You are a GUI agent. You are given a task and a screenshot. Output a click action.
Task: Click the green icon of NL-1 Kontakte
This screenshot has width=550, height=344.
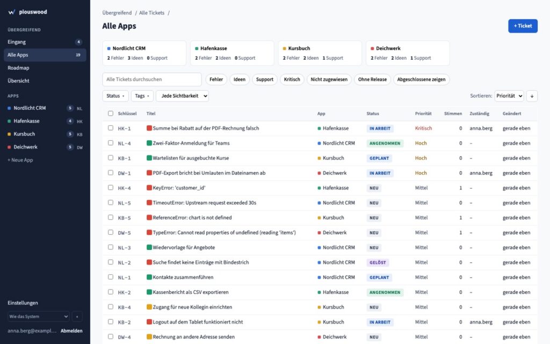[149, 277]
